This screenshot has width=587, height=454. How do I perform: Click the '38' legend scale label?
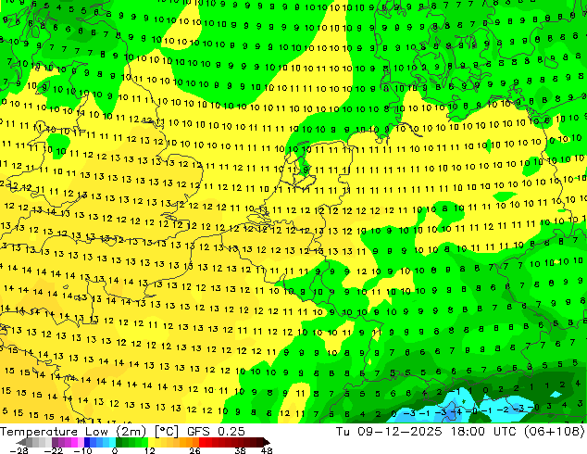coord(241,450)
